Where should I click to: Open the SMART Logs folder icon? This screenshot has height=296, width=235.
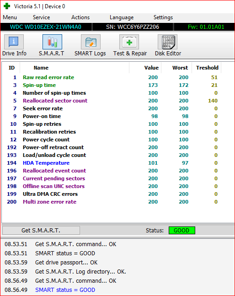click(x=91, y=42)
